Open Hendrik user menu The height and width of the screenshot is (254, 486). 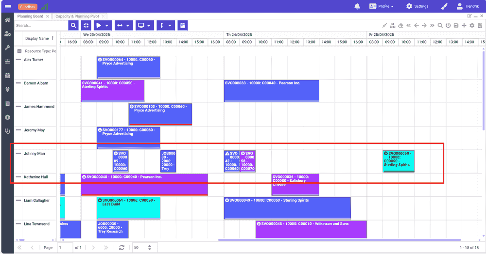[x=468, y=6]
